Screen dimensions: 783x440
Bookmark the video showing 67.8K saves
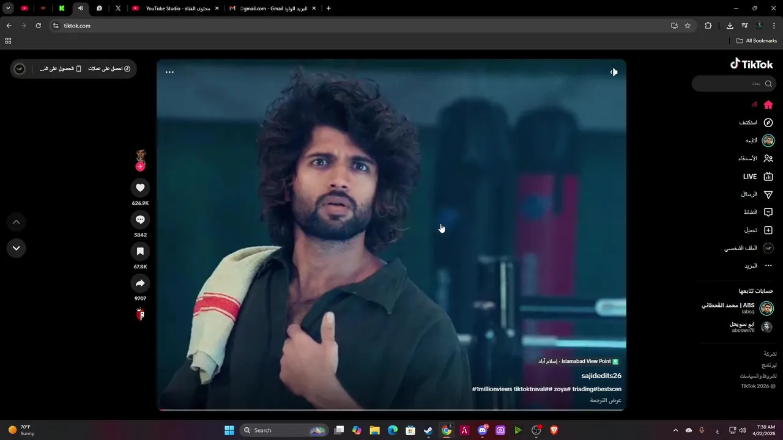click(x=140, y=251)
